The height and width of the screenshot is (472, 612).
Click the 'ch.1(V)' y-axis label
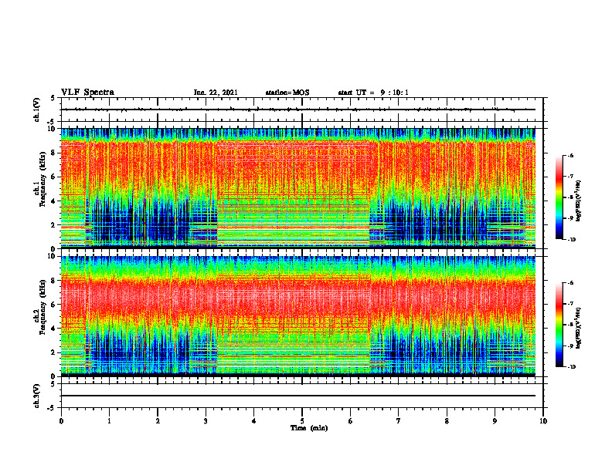tap(37, 110)
